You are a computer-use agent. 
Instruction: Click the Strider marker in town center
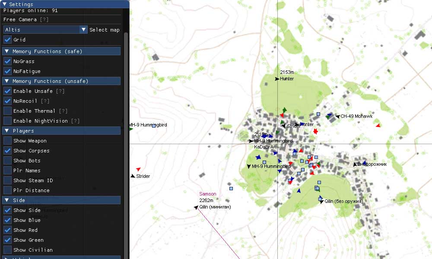point(283,126)
